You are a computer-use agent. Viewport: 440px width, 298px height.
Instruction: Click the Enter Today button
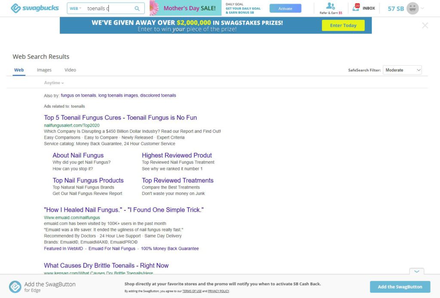(x=343, y=25)
